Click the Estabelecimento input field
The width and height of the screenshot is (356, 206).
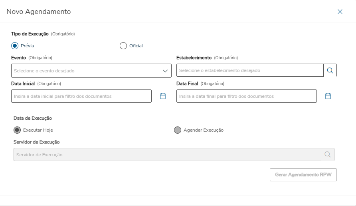250,70
